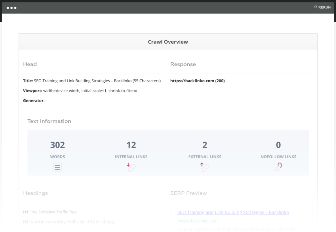Click the 2 external links count
336x232 pixels.
(x=205, y=145)
